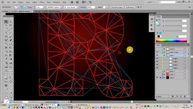
Task: Create new sublayer in Layers panel
Action: [177, 96]
